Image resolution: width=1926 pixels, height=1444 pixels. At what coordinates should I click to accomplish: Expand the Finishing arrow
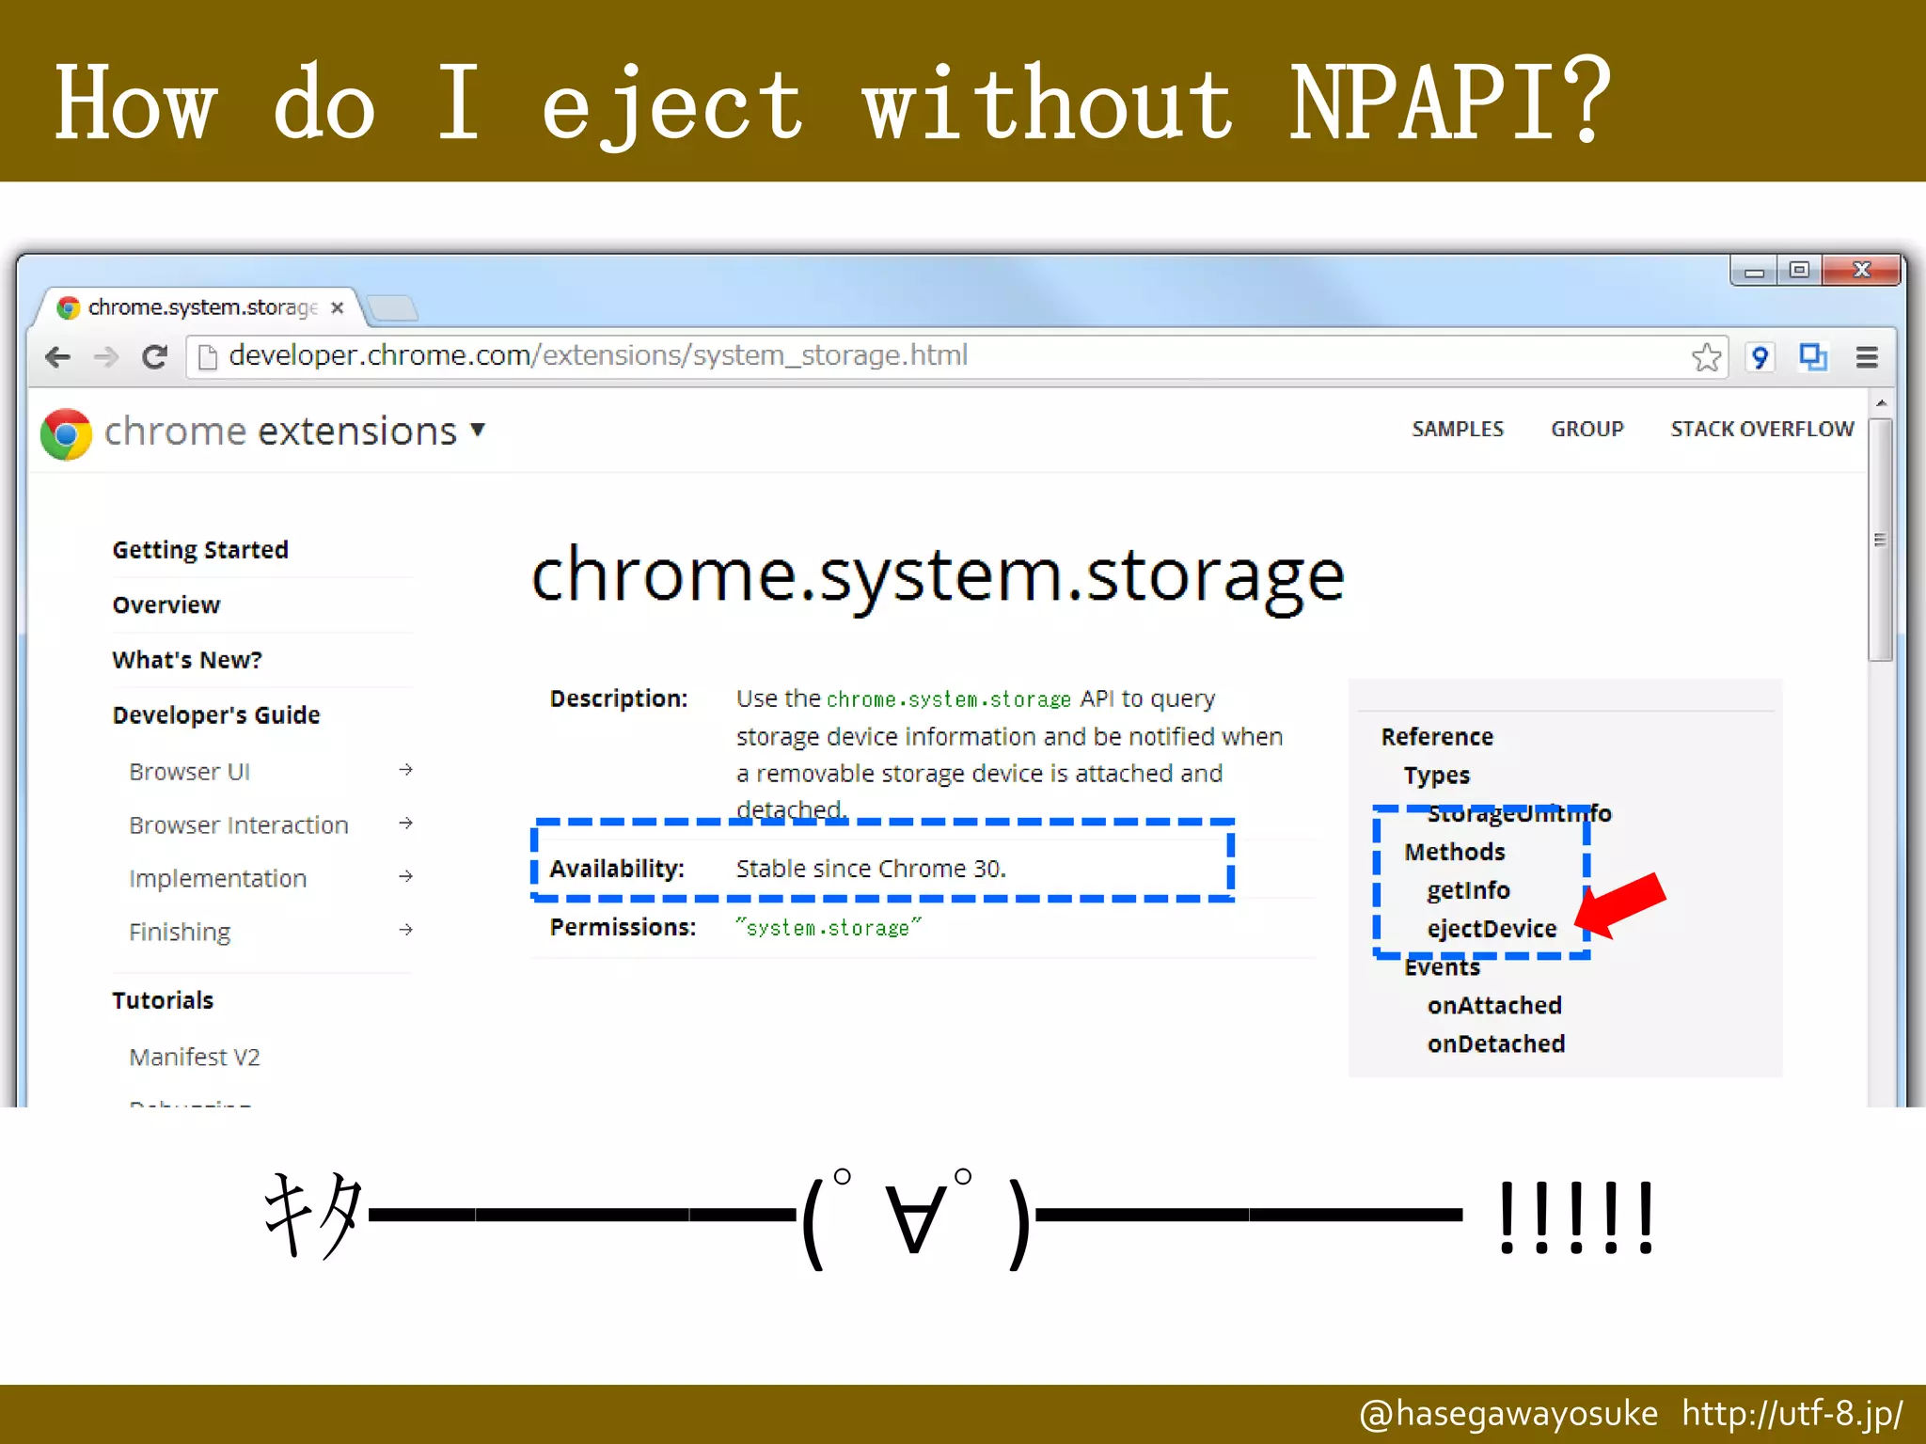point(405,930)
